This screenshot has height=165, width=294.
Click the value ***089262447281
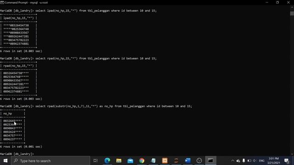coord(16,36)
